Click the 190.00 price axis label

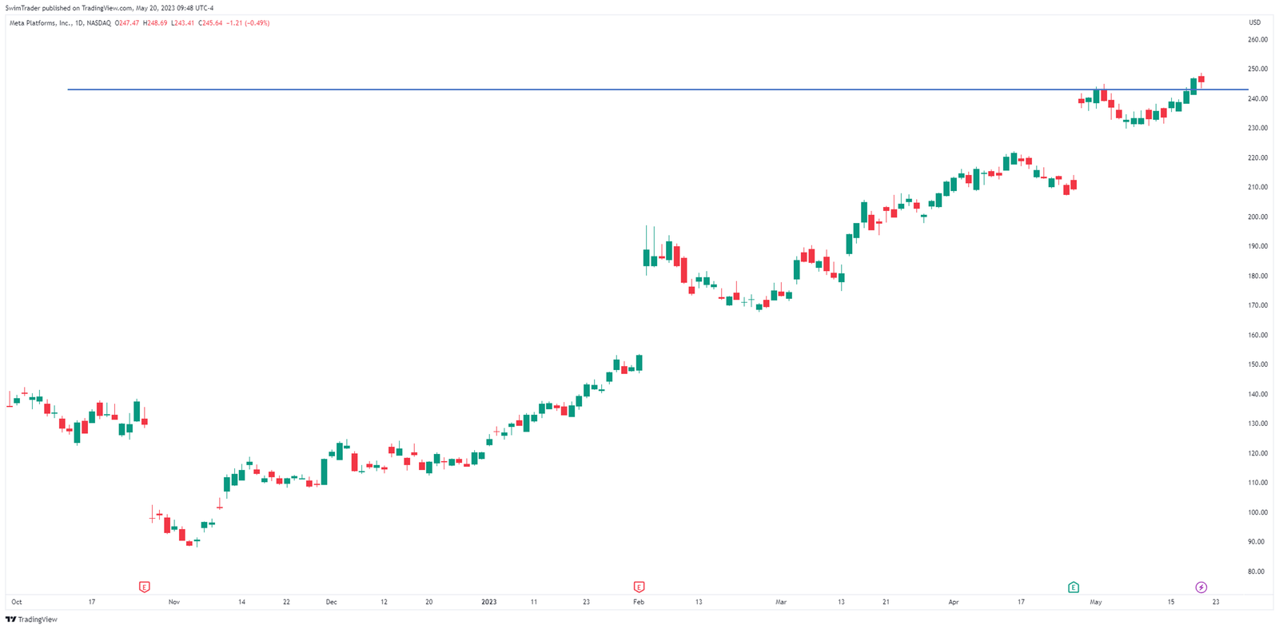point(1257,246)
